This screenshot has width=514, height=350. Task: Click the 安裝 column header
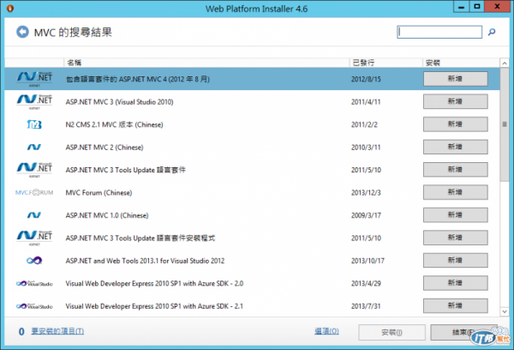click(x=461, y=63)
